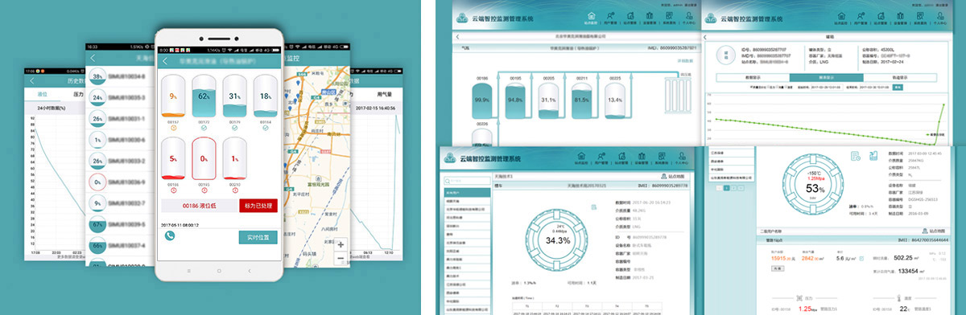Tap the green phone call icon
Image resolution: width=966 pixels, height=315 pixels.
pyautogui.click(x=171, y=235)
